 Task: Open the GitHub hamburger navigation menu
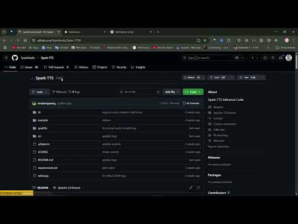click(6, 58)
